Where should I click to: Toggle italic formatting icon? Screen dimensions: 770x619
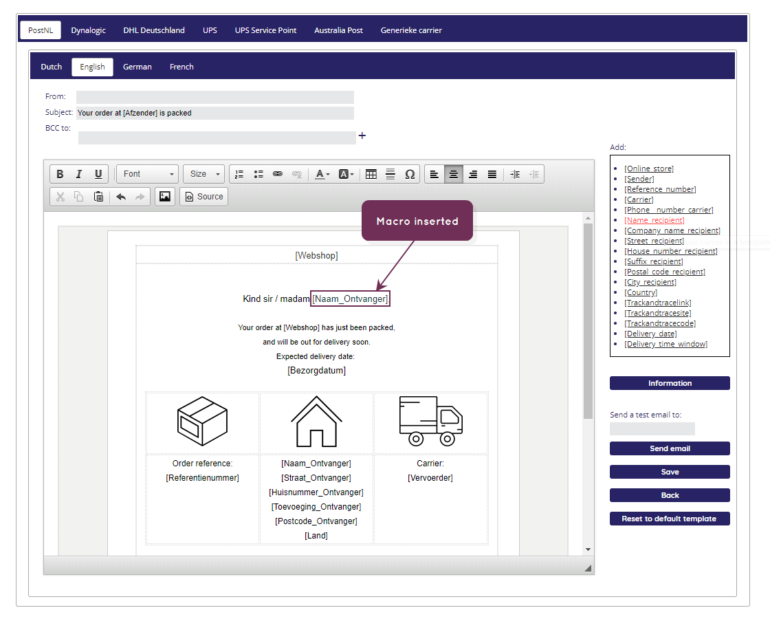(78, 174)
